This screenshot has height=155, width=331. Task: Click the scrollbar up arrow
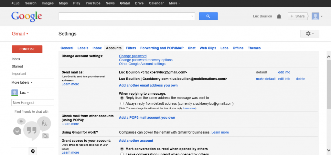[x=329, y=57]
